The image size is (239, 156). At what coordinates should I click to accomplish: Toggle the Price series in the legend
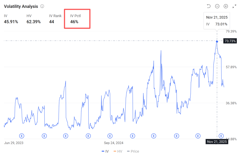point(133,151)
